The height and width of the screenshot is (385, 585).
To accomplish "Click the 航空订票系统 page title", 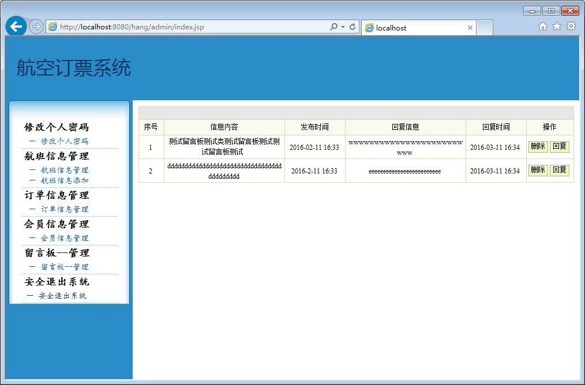I will 73,68.
